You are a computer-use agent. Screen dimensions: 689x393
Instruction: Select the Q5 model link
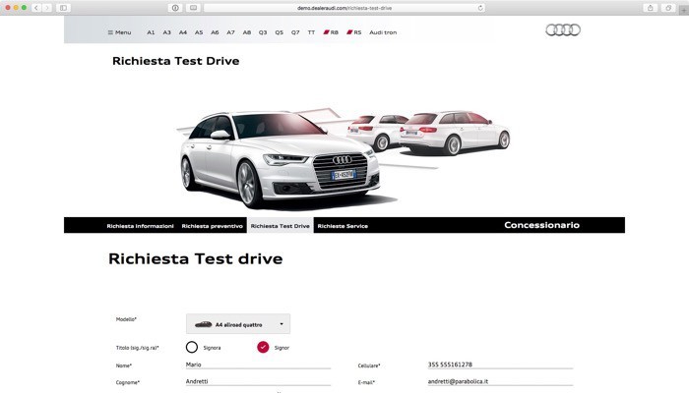279,32
